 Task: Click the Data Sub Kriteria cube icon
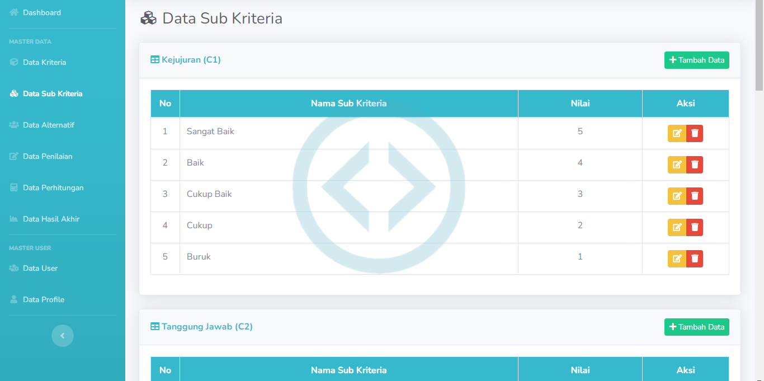(13, 93)
